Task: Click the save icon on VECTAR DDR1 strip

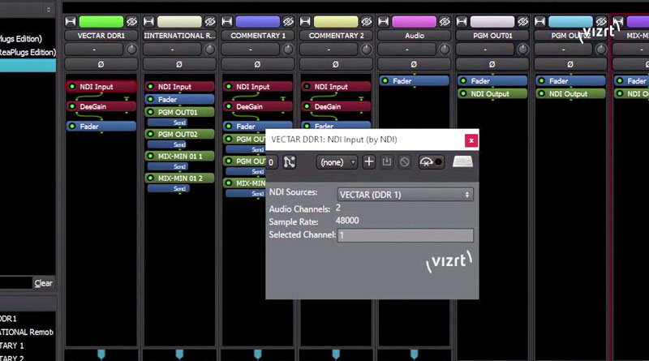Action: [71, 22]
